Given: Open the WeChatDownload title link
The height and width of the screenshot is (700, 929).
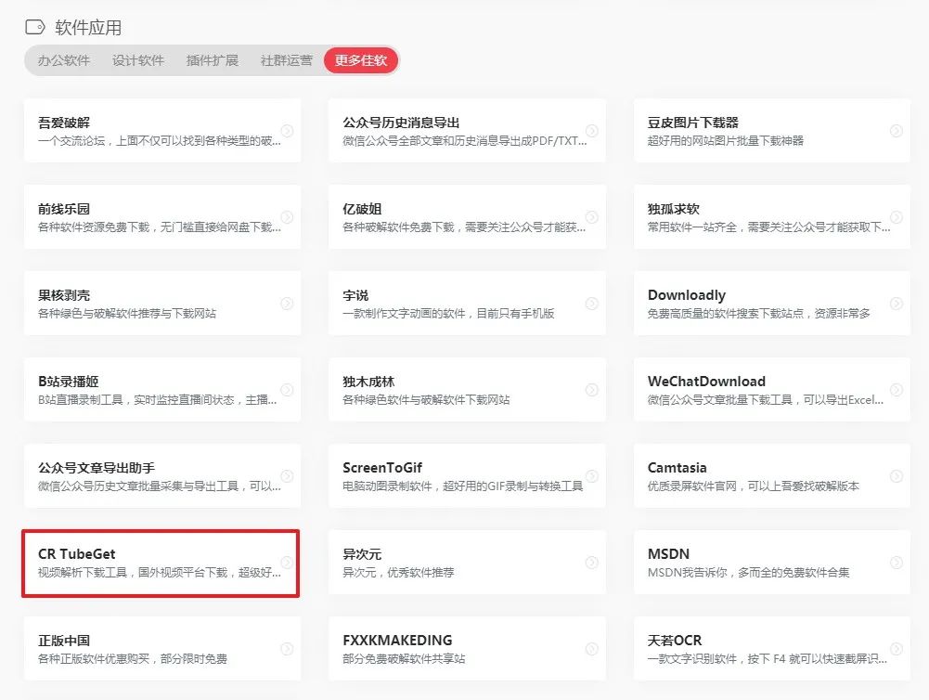Looking at the screenshot, I should 706,382.
